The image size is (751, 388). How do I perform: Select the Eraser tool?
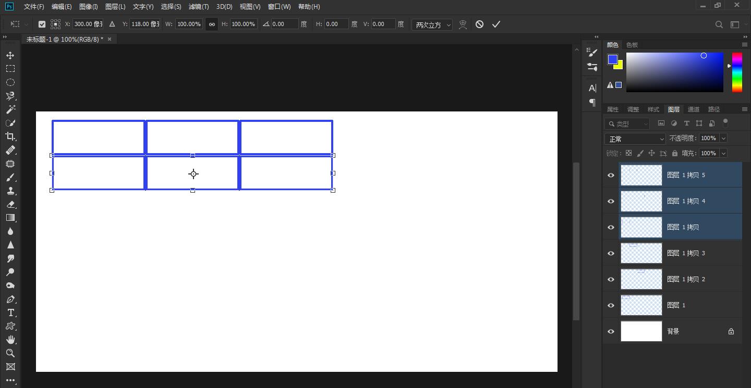10,204
